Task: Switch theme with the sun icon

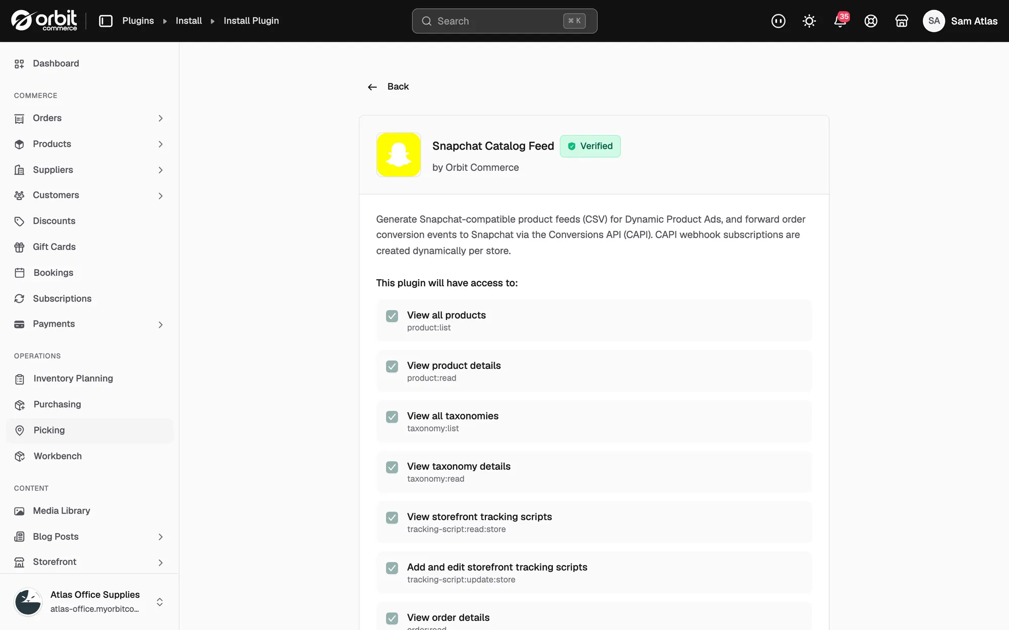Action: [x=809, y=21]
